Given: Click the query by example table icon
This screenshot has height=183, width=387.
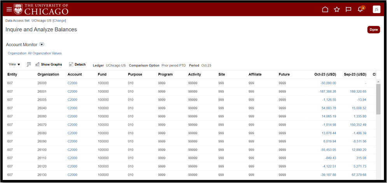Looking at the screenshot, I should [29, 64].
